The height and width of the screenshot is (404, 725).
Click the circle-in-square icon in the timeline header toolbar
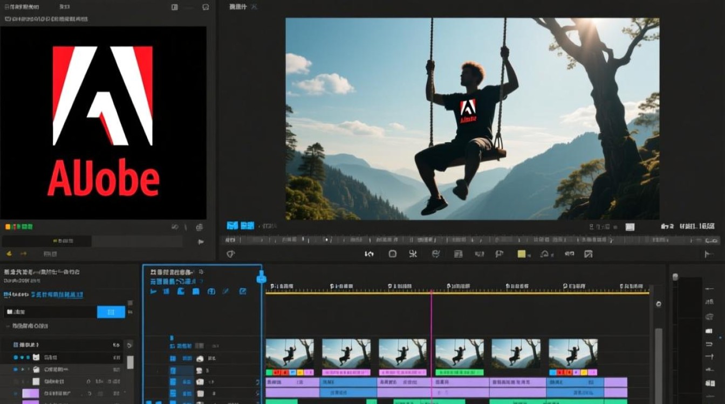tap(211, 291)
